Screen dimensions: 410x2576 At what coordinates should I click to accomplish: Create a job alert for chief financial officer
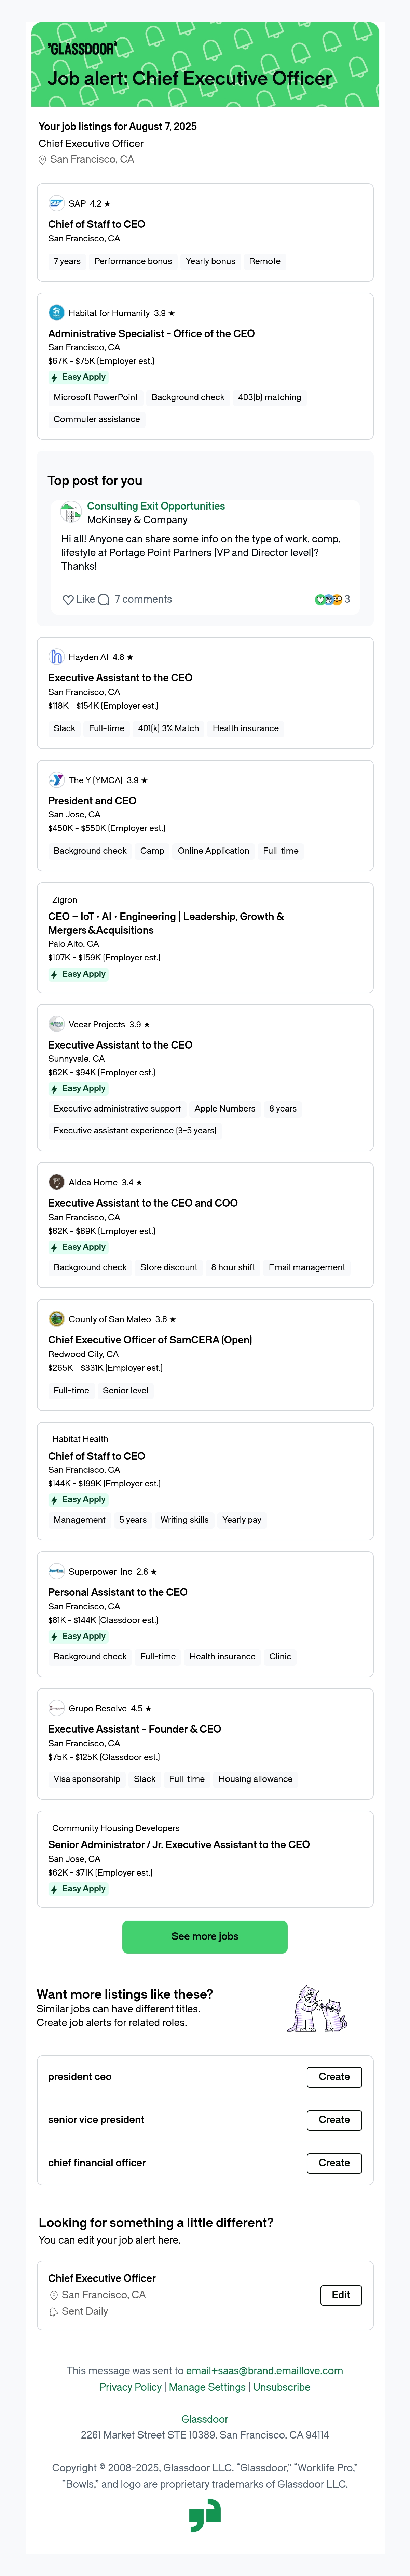(x=334, y=2162)
